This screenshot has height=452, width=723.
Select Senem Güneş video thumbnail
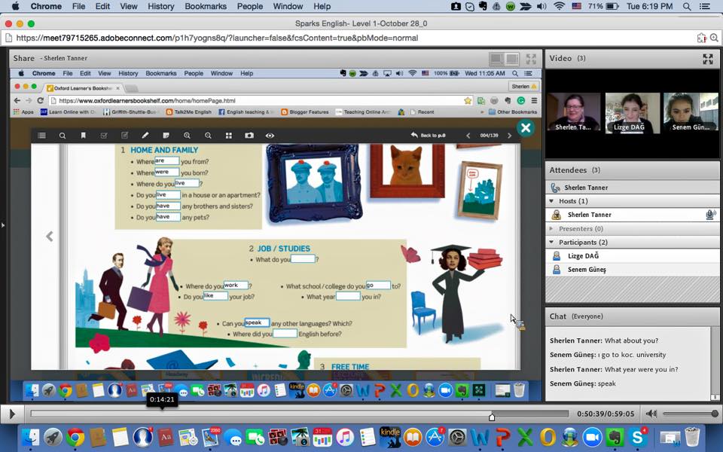tap(691, 113)
